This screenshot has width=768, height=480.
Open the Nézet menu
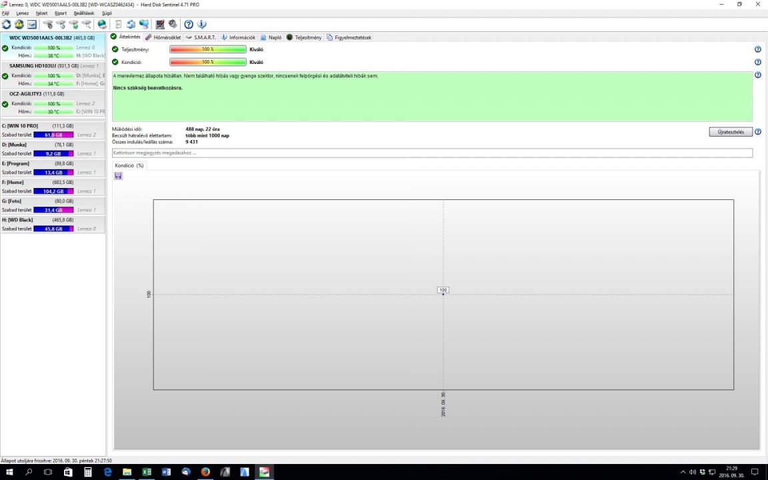(41, 13)
